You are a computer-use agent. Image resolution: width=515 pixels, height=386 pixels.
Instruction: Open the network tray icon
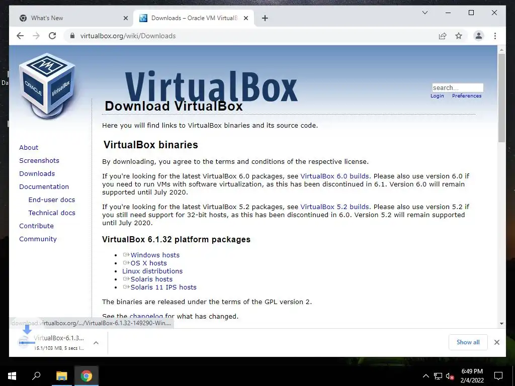coord(438,376)
